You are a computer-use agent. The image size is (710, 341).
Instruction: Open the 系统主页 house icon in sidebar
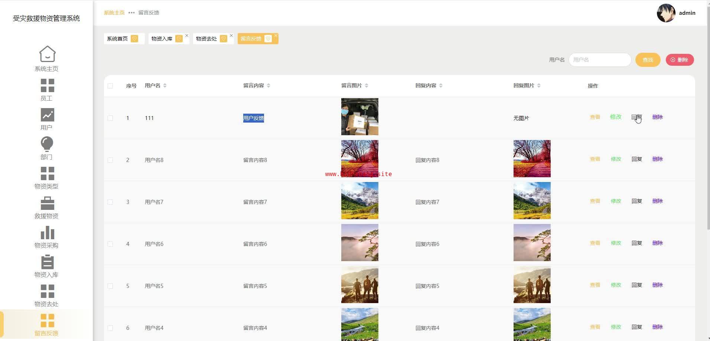47,54
